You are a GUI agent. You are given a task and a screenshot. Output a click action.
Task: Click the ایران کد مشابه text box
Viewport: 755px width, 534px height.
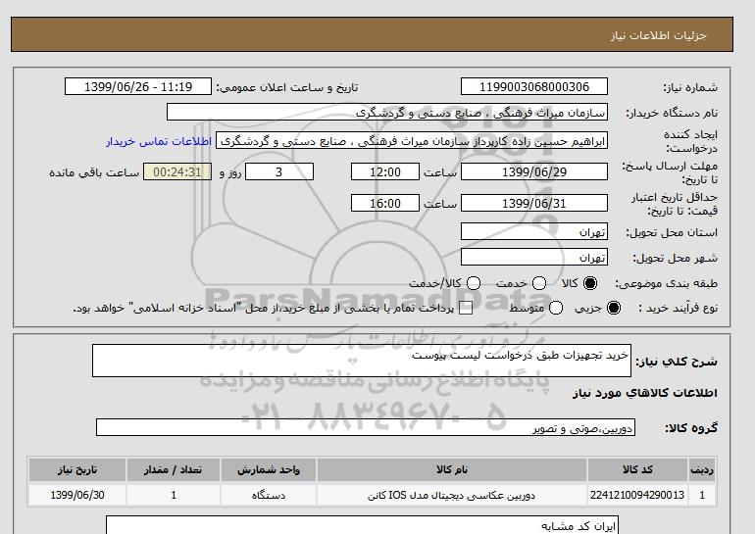[x=362, y=525]
